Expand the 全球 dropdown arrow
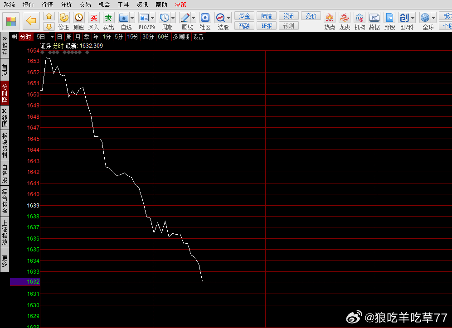The height and width of the screenshot is (328, 452). 433,18
